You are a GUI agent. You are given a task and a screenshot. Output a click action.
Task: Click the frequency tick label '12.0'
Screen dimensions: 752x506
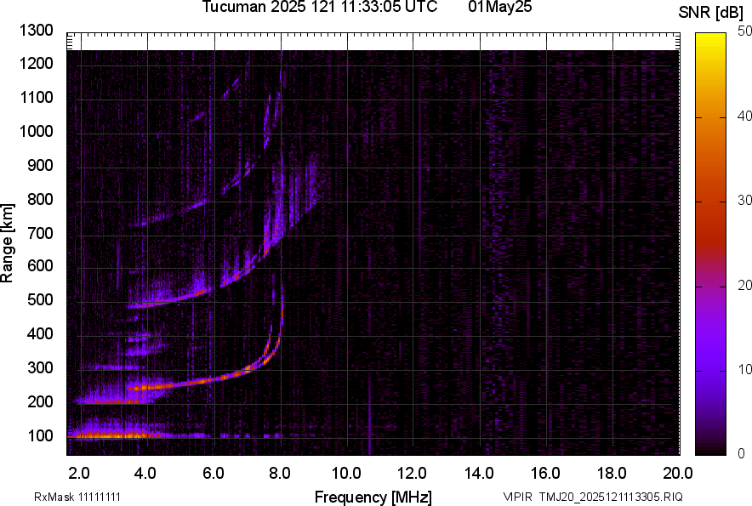(x=412, y=474)
